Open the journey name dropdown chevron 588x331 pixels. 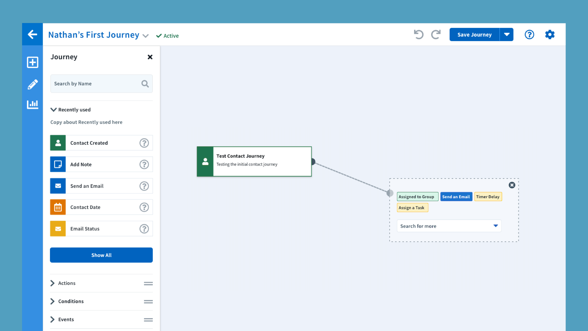coord(146,36)
